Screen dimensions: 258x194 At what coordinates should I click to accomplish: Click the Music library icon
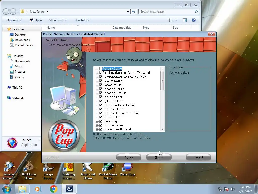click(x=12, y=66)
